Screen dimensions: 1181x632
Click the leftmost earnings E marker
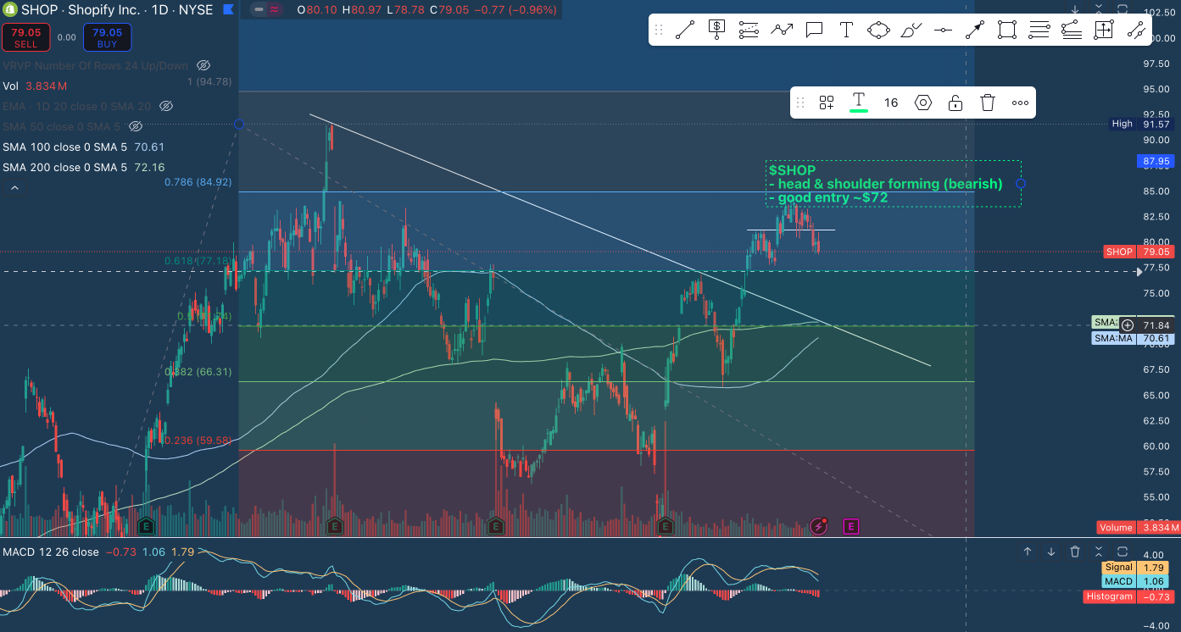[145, 525]
